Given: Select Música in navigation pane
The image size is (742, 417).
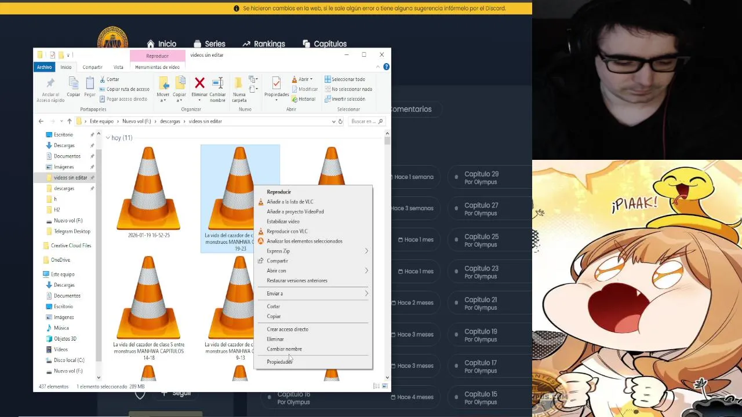Looking at the screenshot, I should [61, 328].
